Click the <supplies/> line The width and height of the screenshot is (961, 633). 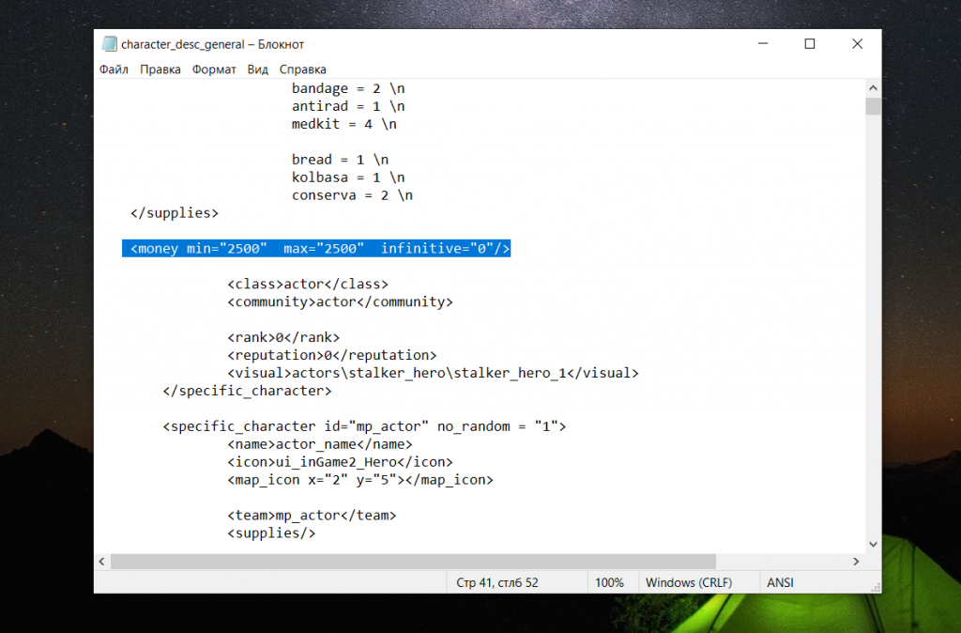[x=271, y=533]
